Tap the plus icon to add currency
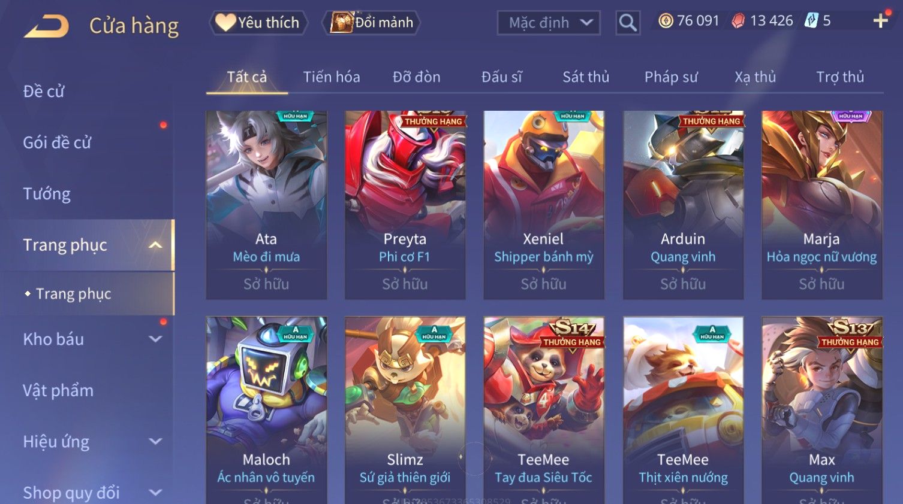This screenshot has width=903, height=504. [x=880, y=21]
